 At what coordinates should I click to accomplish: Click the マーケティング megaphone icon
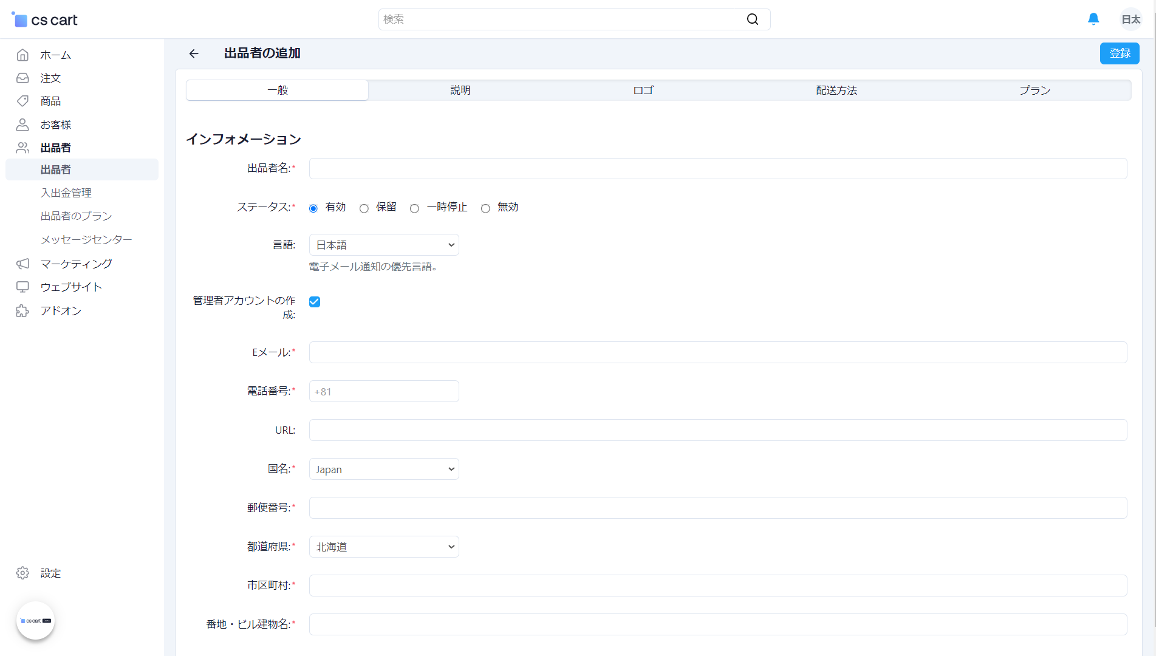click(22, 264)
